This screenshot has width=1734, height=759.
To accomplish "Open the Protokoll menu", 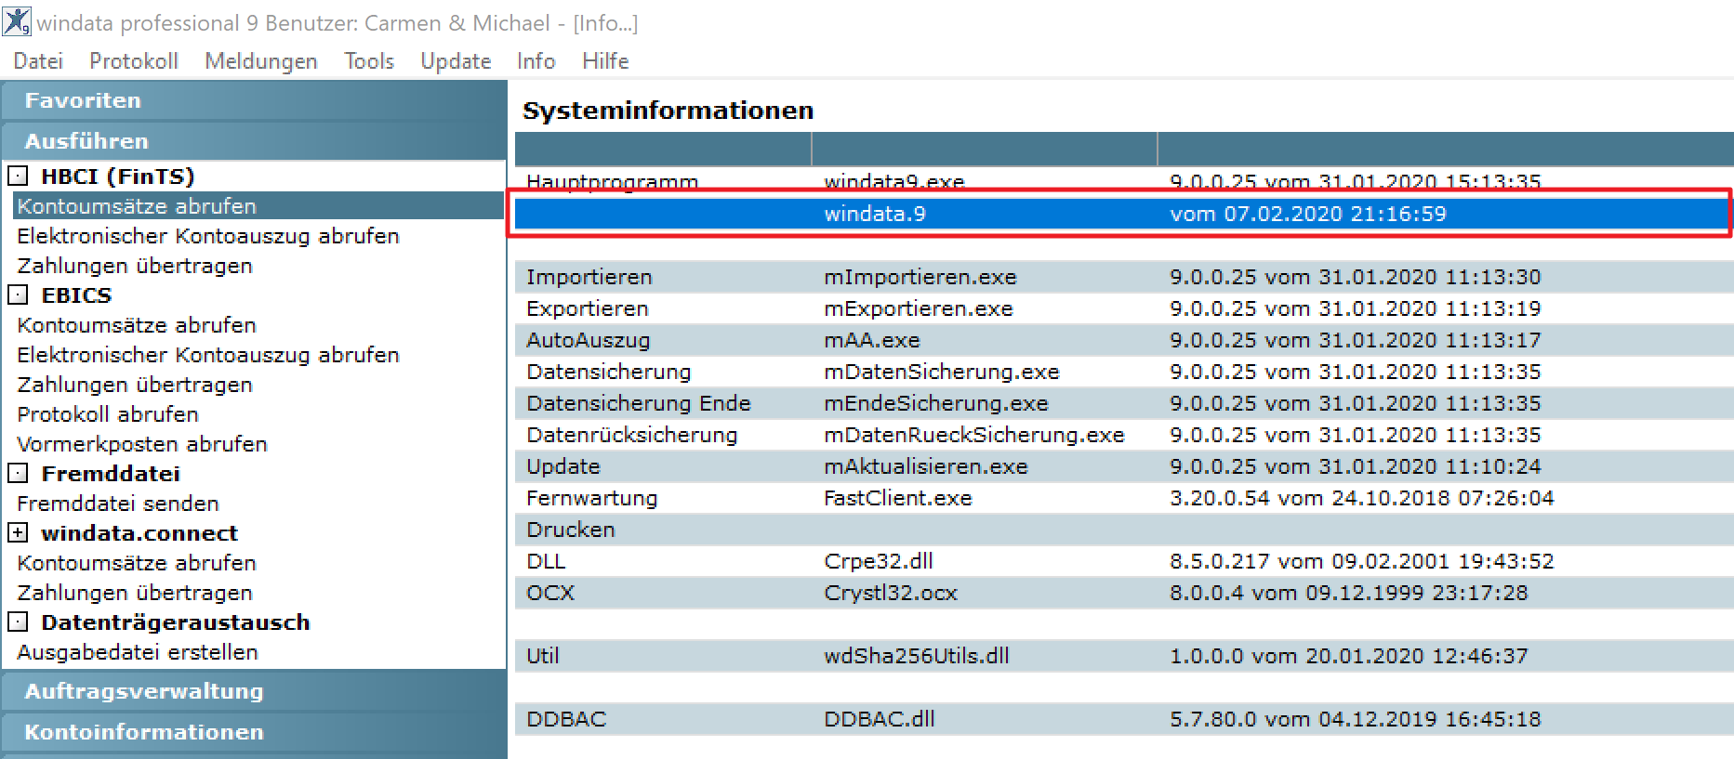I will coord(134,61).
